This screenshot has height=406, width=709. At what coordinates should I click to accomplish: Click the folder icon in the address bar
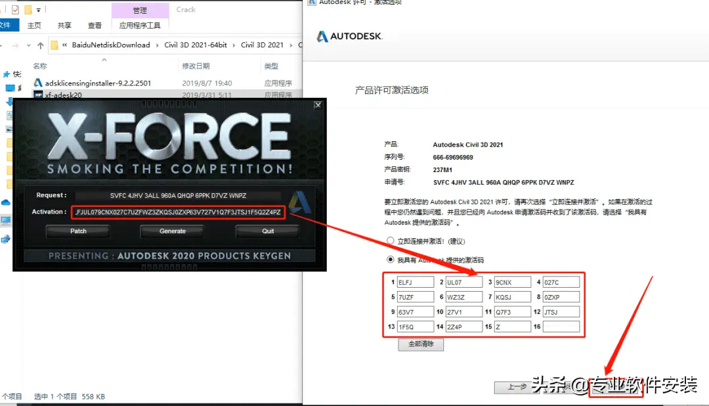[54, 45]
